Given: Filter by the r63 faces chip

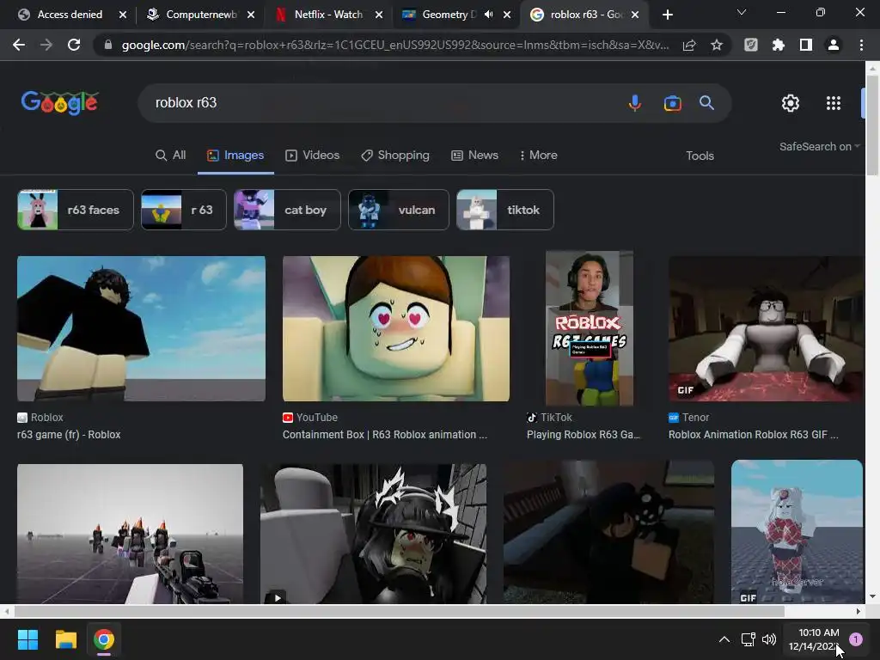Looking at the screenshot, I should (x=76, y=210).
